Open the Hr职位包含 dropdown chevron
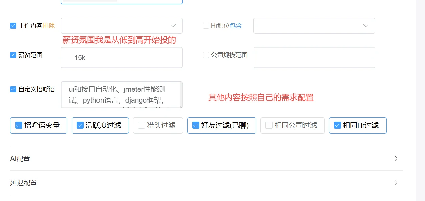 pos(366,25)
